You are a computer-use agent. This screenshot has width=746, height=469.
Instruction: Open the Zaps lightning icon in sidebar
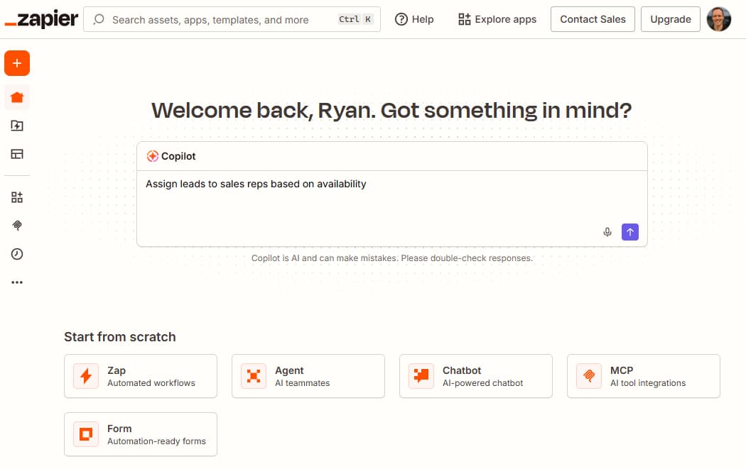(17, 126)
